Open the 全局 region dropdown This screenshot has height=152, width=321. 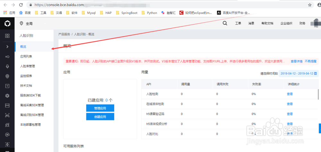click(33, 23)
